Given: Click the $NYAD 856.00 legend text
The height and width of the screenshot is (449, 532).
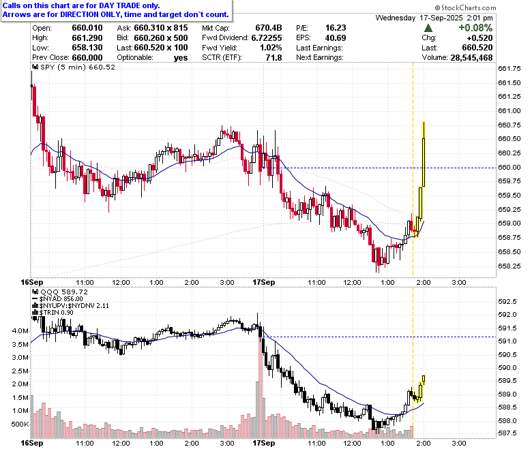Looking at the screenshot, I should click(x=61, y=299).
